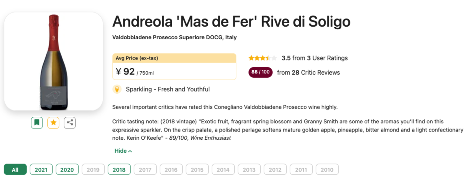Choose the 2018 vintage tab
The height and width of the screenshot is (179, 468).
[119, 170]
